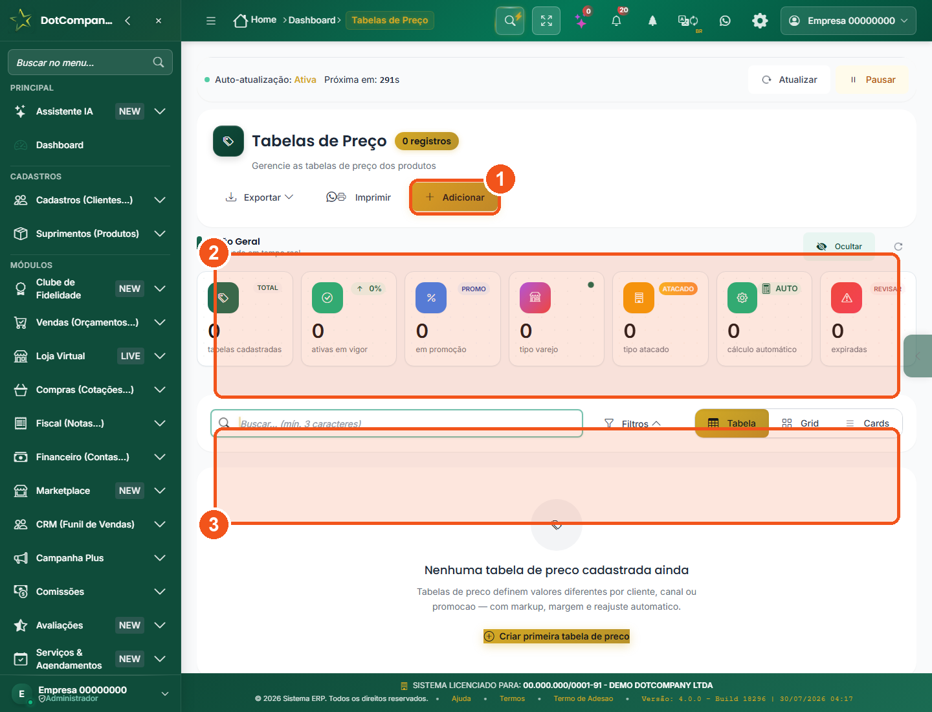Click the Dashboard icon in the sidebar
This screenshot has height=712, width=932.
pos(21,145)
